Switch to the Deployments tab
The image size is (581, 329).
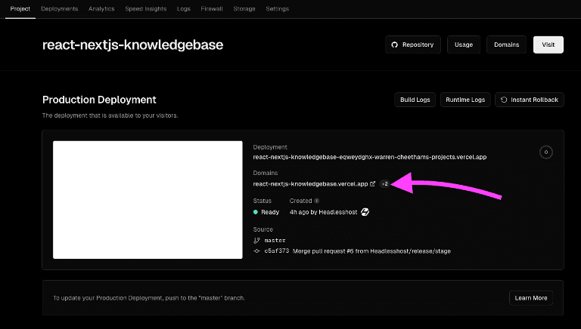tap(59, 8)
